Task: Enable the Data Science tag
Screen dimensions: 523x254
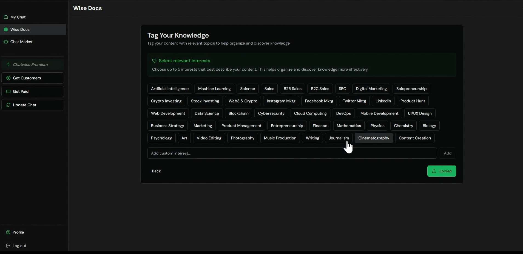Action: click(x=206, y=113)
